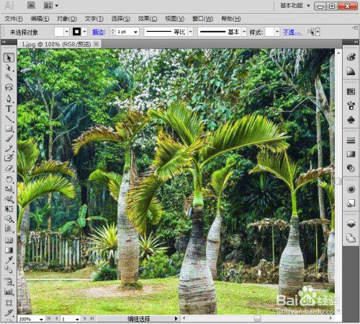Select the Blend tool

pyautogui.click(x=9, y=270)
